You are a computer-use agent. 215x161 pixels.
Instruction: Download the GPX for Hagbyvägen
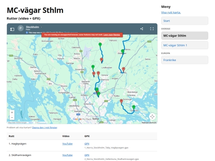[x=87, y=144]
